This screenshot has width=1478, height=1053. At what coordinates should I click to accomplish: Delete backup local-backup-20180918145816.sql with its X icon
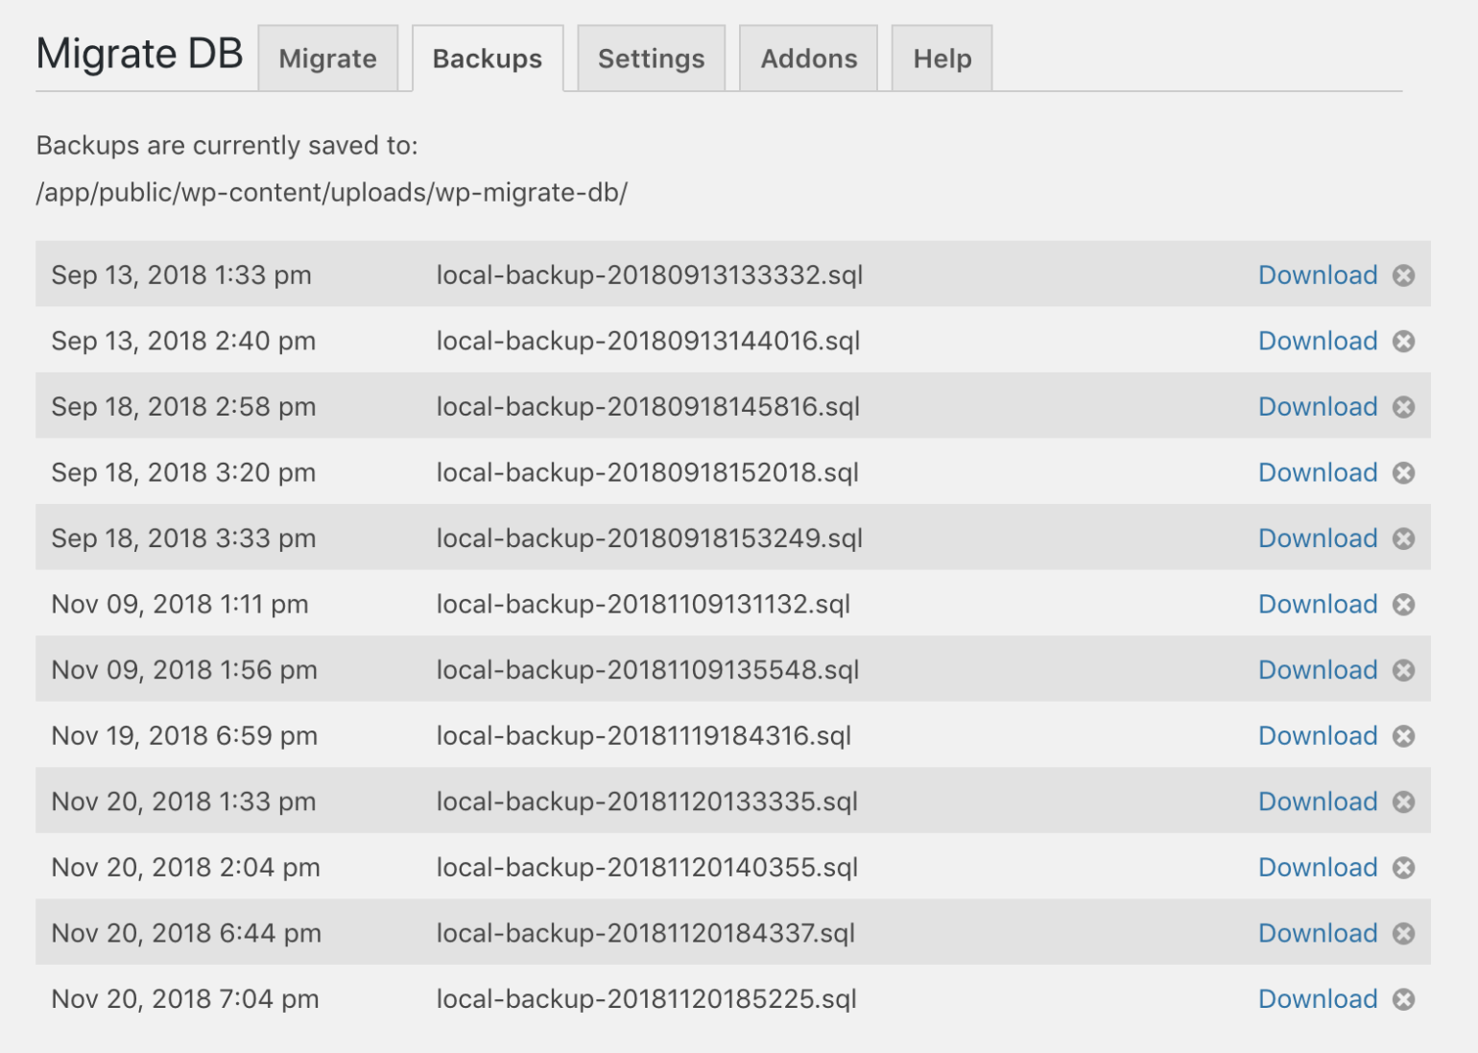click(1403, 407)
